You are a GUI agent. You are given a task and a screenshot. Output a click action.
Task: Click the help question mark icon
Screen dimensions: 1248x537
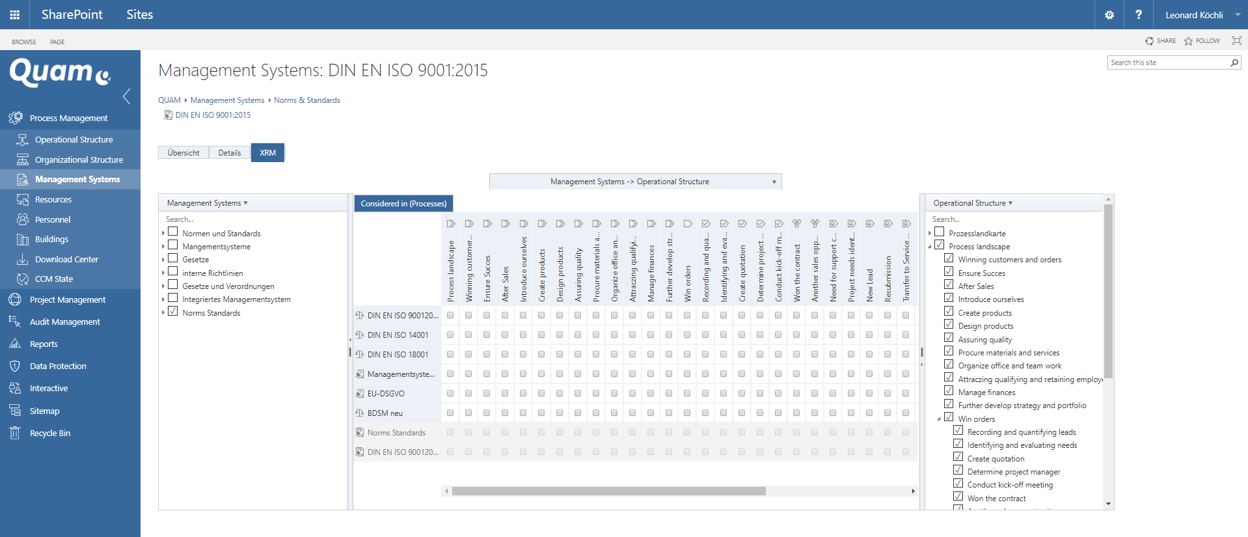(x=1138, y=14)
